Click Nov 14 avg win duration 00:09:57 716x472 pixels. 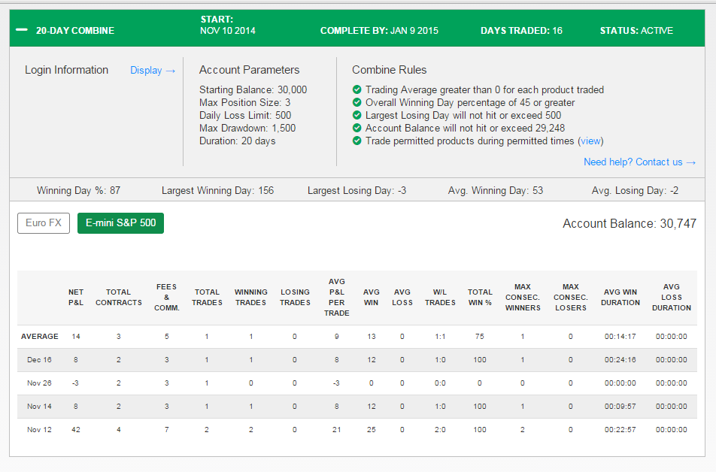coord(620,407)
